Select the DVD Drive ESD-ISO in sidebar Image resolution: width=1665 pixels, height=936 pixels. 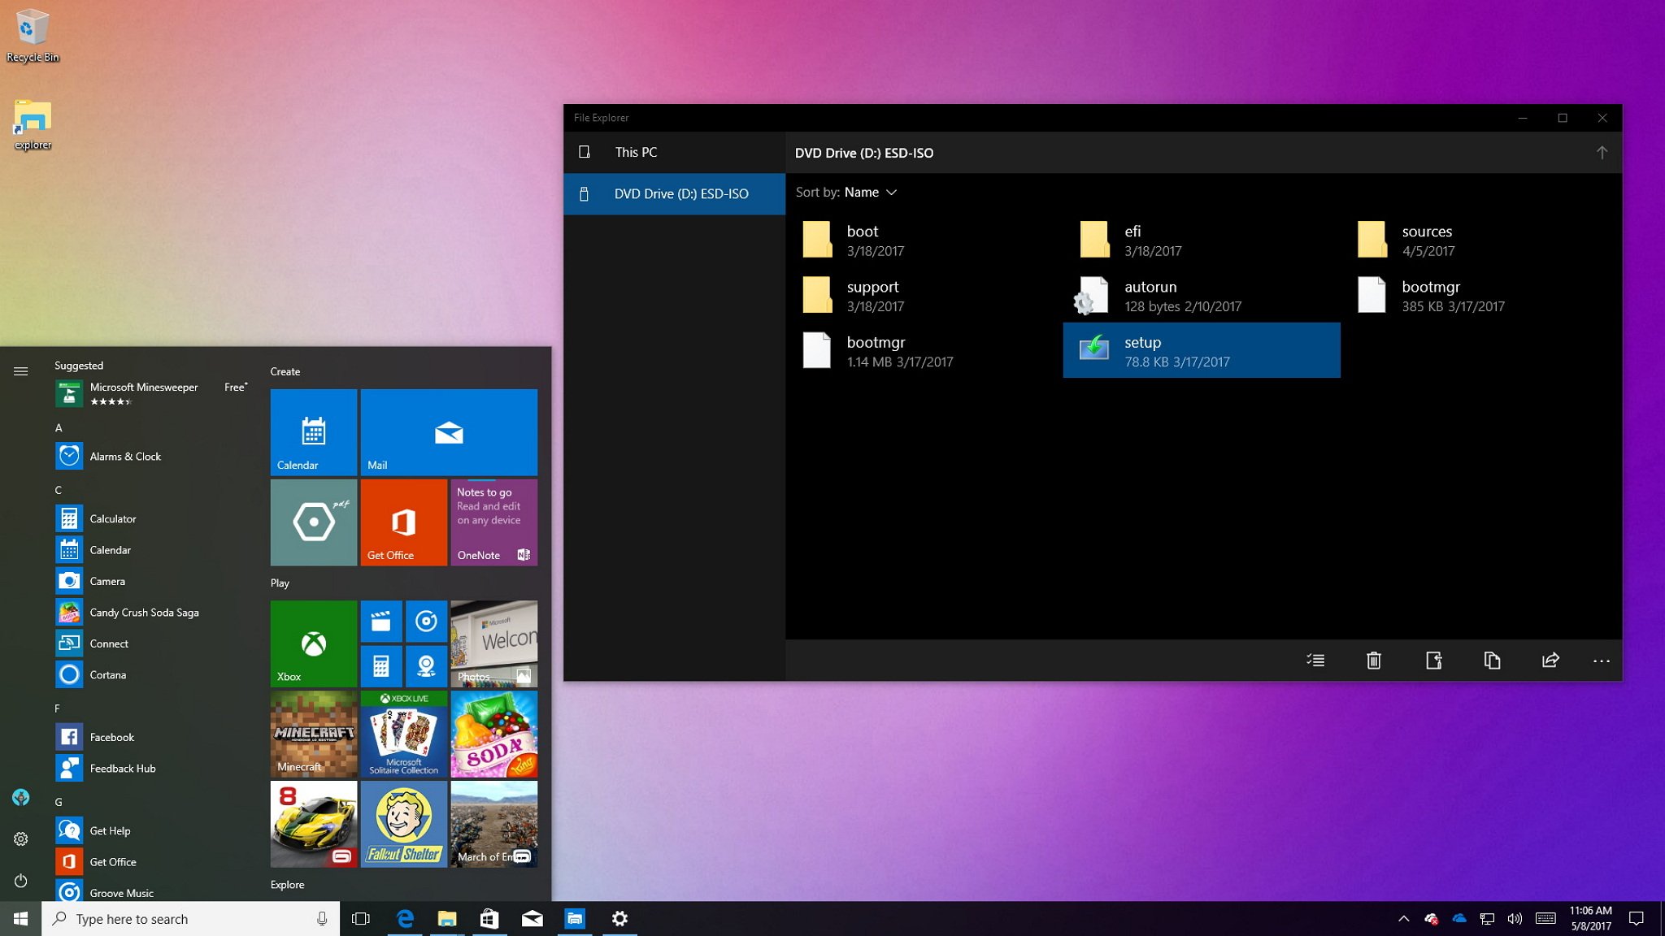click(x=675, y=192)
